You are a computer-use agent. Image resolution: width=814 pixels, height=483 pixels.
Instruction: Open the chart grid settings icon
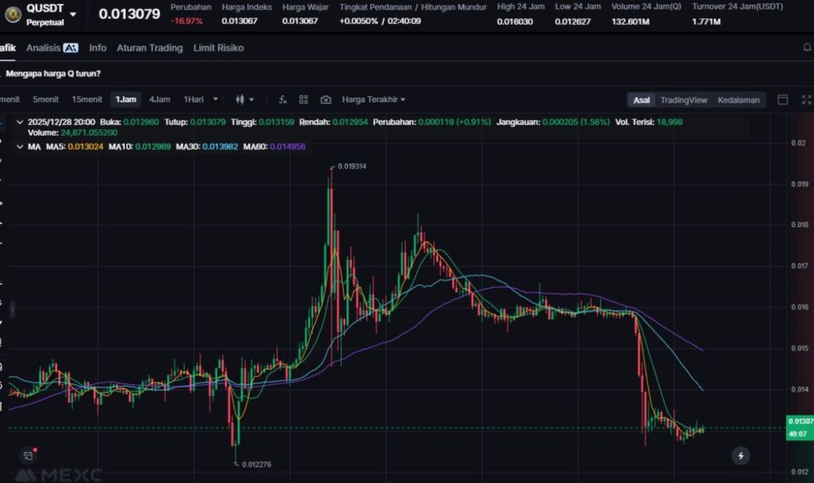[304, 99]
